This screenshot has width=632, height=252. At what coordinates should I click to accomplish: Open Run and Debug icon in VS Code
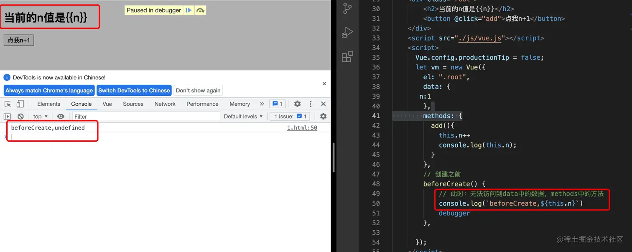point(347,33)
